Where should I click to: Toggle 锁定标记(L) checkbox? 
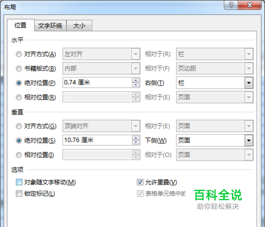click(x=19, y=194)
